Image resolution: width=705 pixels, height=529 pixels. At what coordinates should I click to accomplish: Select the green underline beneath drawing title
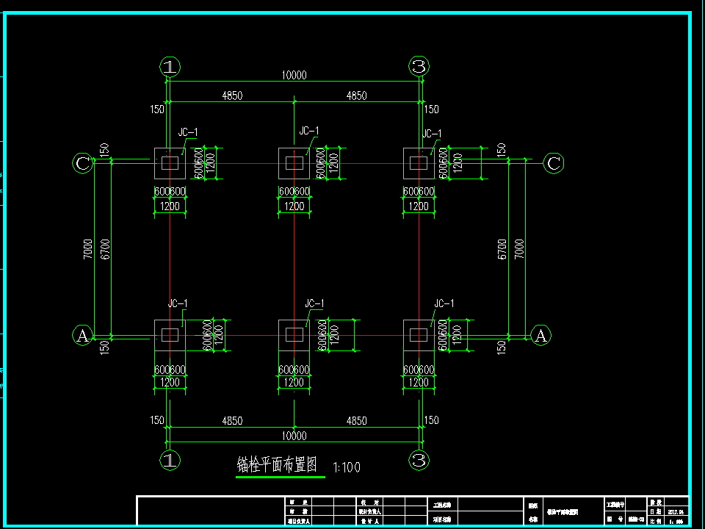(281, 477)
